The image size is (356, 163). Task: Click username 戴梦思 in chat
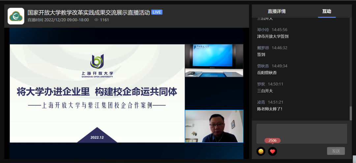(x=263, y=48)
